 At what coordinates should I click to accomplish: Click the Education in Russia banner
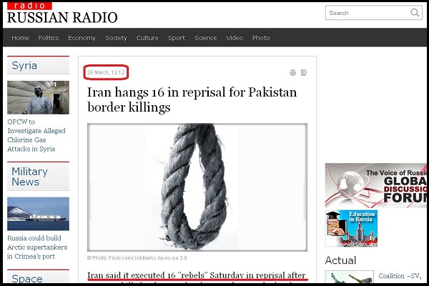coord(351,228)
